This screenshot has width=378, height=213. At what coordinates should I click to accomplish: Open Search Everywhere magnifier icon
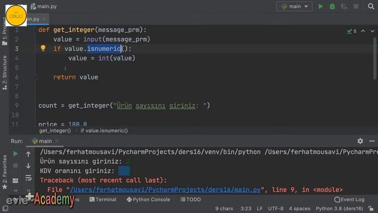[371, 7]
